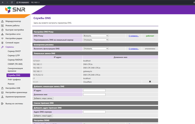Viewport: 195px width, 124px height.
Task: Click the Выход из системы exit icon
Action: tap(2, 104)
